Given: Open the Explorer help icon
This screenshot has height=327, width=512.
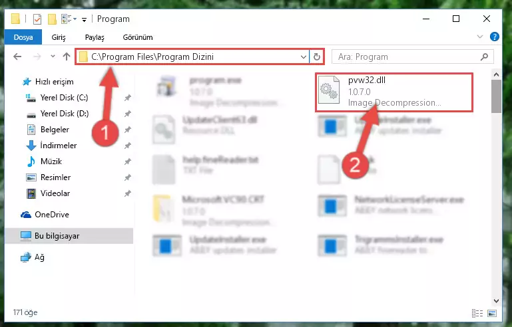Looking at the screenshot, I should pyautogui.click(x=495, y=37).
